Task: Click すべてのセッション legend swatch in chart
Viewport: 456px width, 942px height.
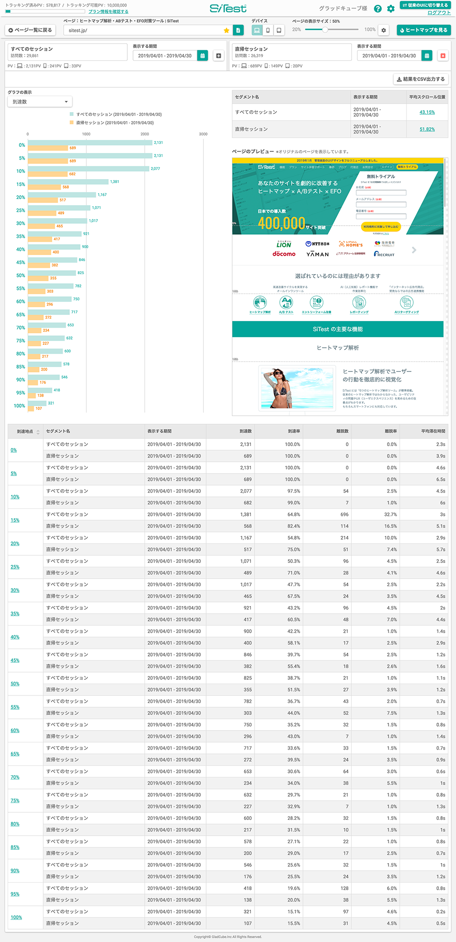Action: pyautogui.click(x=72, y=114)
